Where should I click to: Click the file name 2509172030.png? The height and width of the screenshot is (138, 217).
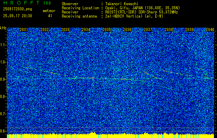18,9
